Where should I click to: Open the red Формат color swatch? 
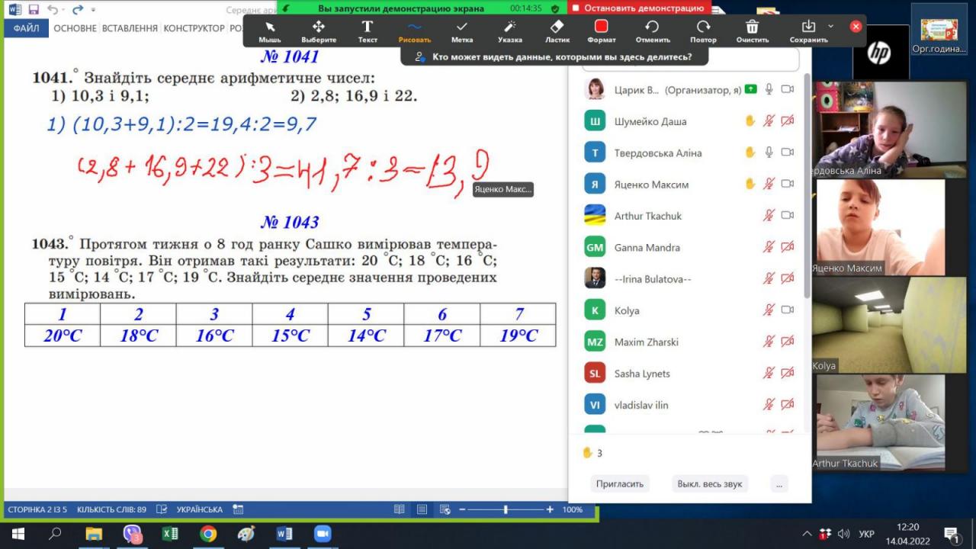pos(602,31)
